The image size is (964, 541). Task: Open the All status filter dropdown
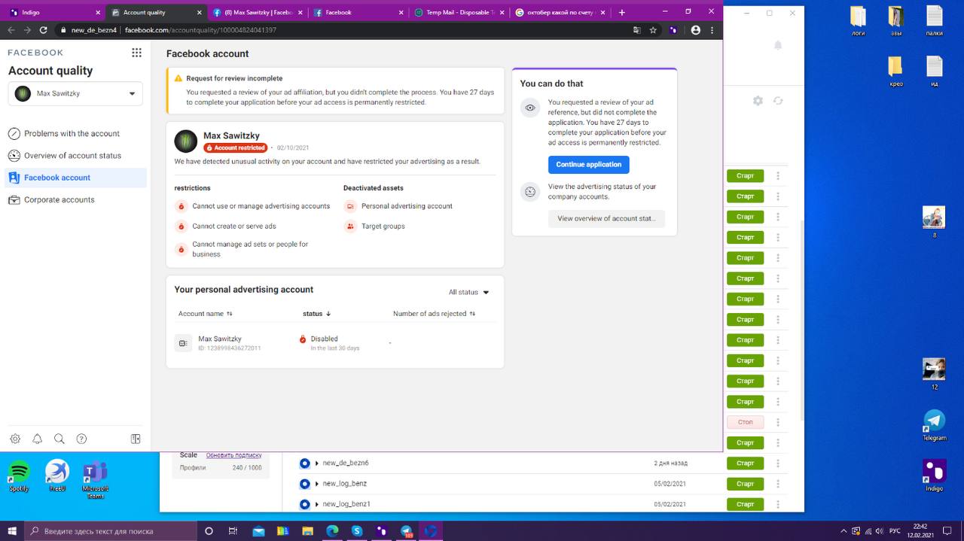(x=468, y=292)
